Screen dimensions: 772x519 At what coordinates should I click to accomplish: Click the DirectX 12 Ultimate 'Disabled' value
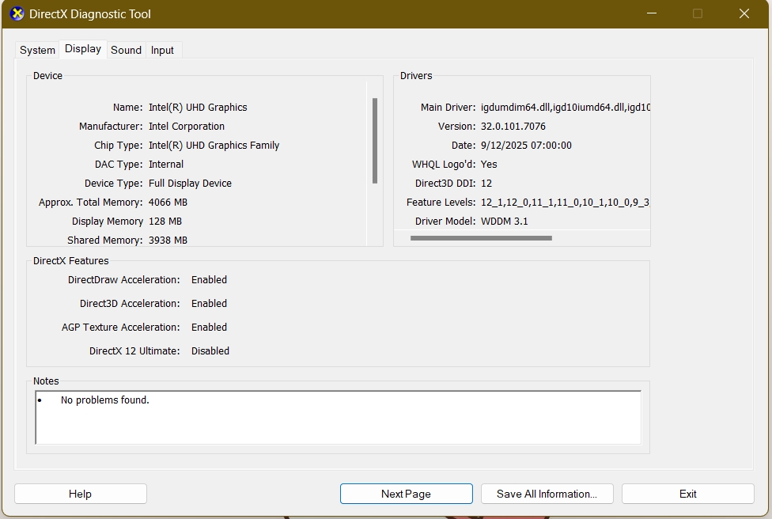[210, 351]
